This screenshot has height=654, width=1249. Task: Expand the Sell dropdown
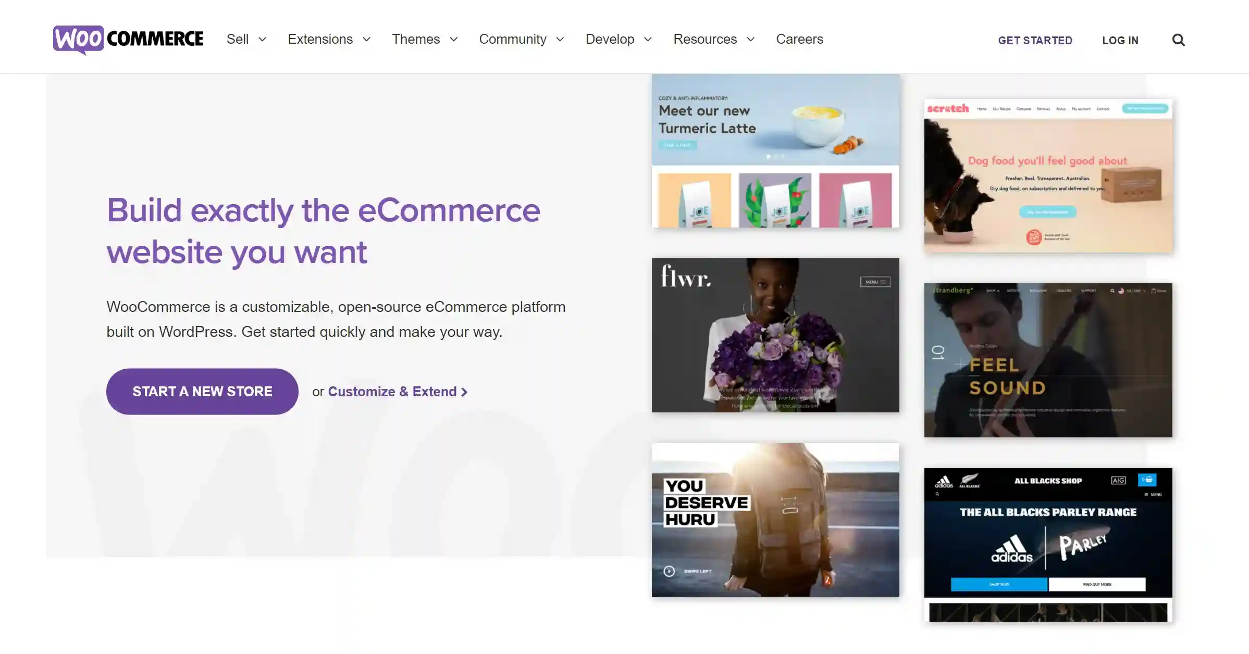[x=238, y=39]
